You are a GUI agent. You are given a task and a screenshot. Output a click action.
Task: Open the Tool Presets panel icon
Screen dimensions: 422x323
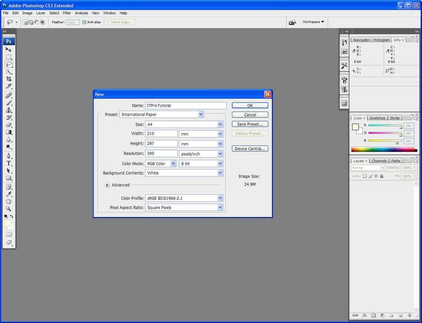[344, 66]
